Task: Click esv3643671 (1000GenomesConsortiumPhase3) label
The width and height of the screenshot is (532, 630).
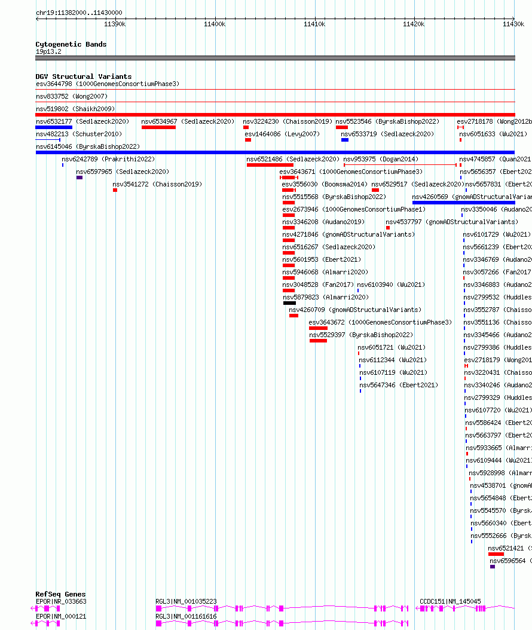Action: tap(351, 172)
